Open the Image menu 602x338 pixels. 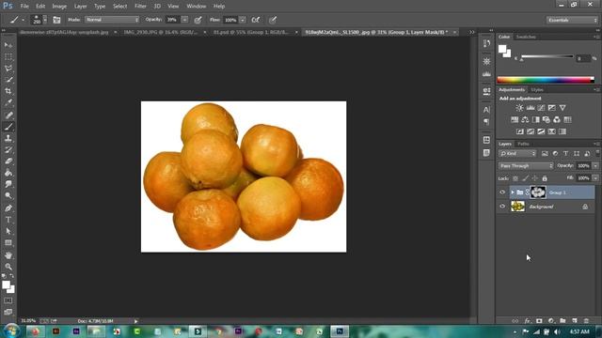[x=59, y=7]
